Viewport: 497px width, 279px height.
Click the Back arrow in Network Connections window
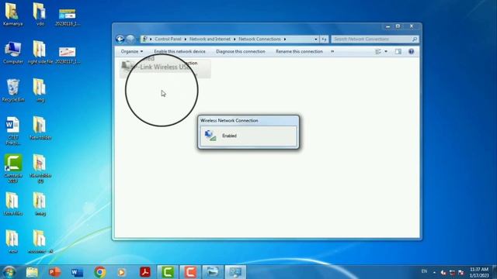(x=120, y=39)
